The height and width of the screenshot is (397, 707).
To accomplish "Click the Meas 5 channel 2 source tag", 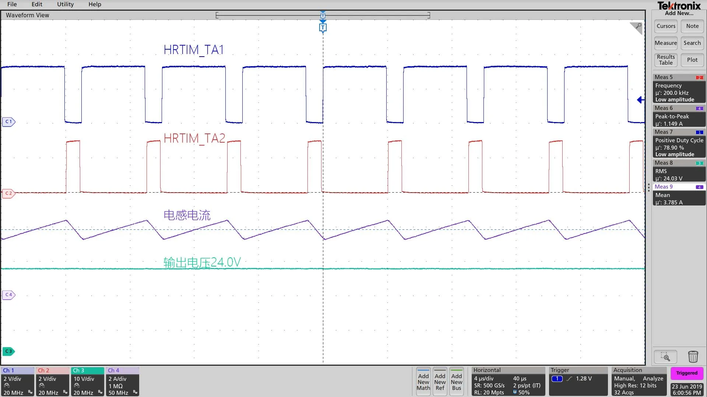I will (699, 78).
